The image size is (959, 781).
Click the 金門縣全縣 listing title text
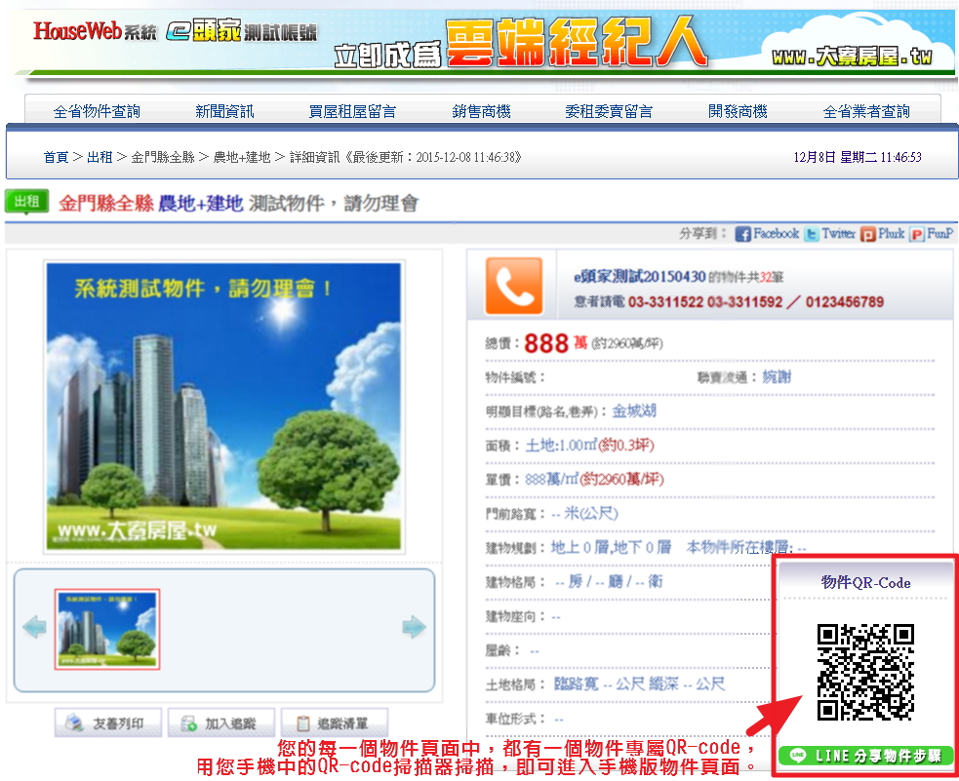[x=106, y=203]
